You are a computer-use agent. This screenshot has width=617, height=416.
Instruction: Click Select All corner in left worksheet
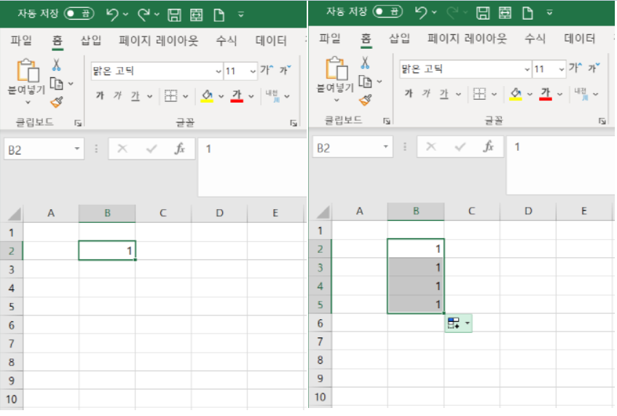pos(14,214)
